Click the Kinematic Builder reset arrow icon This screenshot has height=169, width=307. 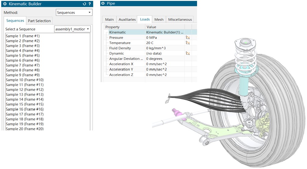coord(84,4)
